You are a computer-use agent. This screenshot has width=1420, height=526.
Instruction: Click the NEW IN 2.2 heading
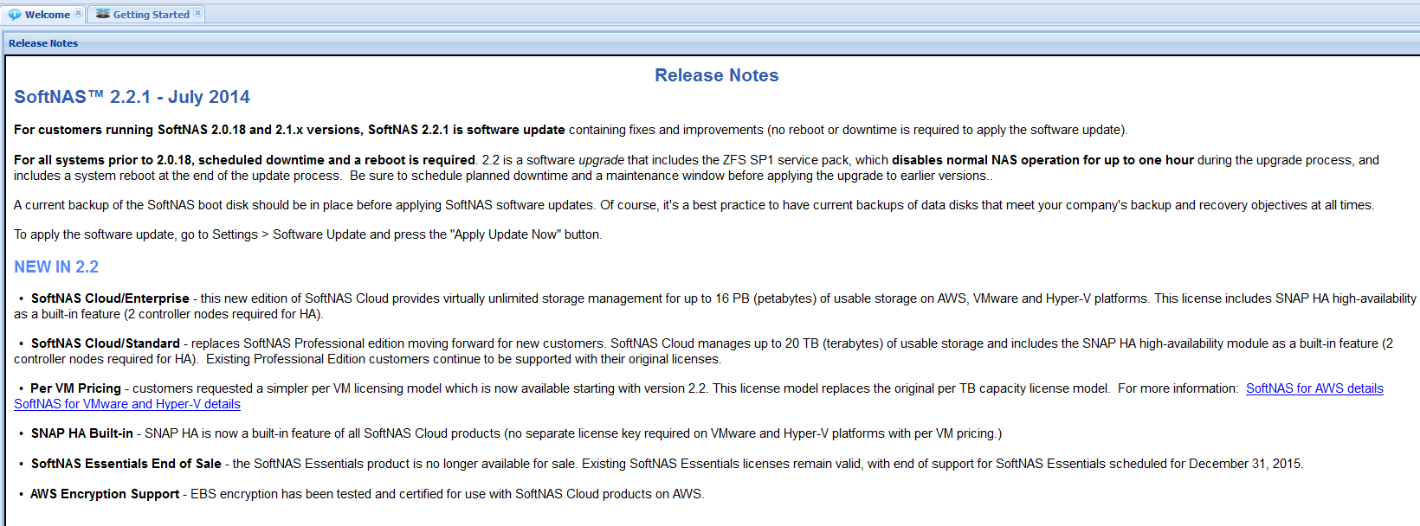(x=56, y=266)
